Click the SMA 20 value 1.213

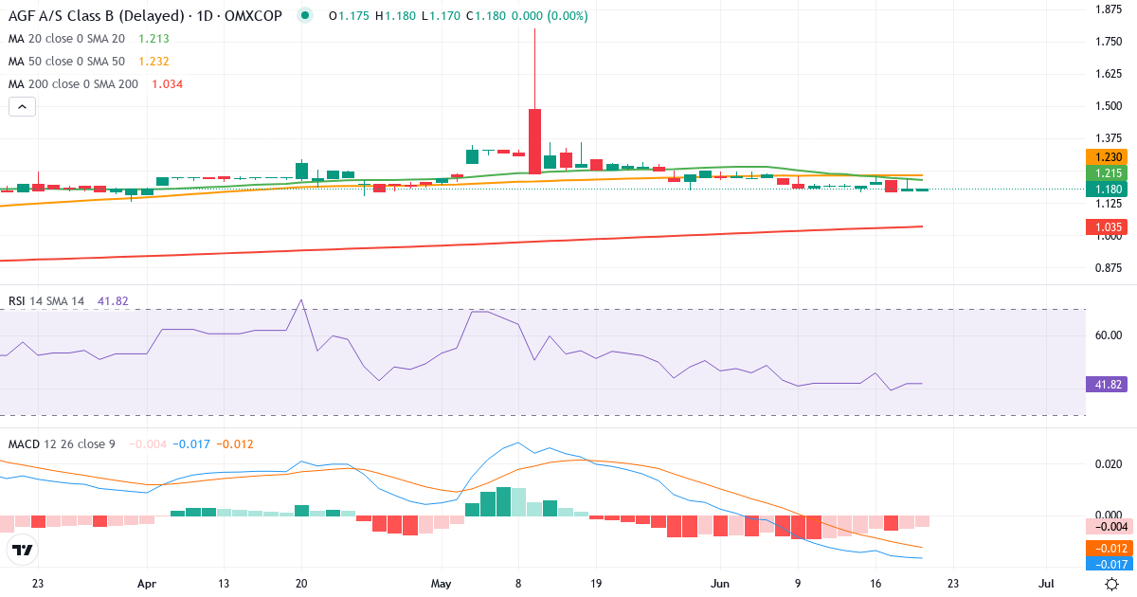(154, 39)
